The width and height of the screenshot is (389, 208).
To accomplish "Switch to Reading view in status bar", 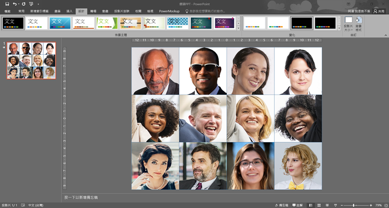I will coord(328,205).
